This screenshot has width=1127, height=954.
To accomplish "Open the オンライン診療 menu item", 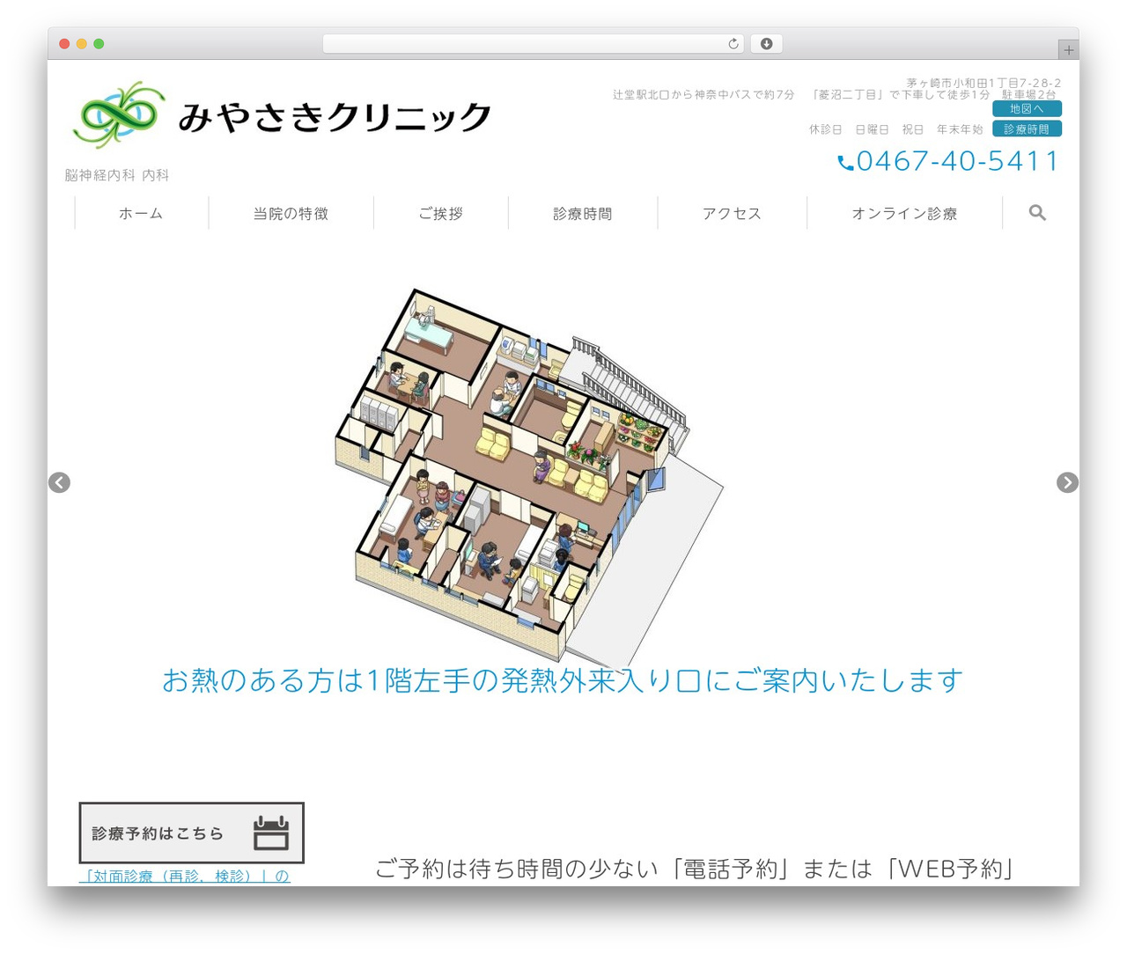I will click(904, 214).
